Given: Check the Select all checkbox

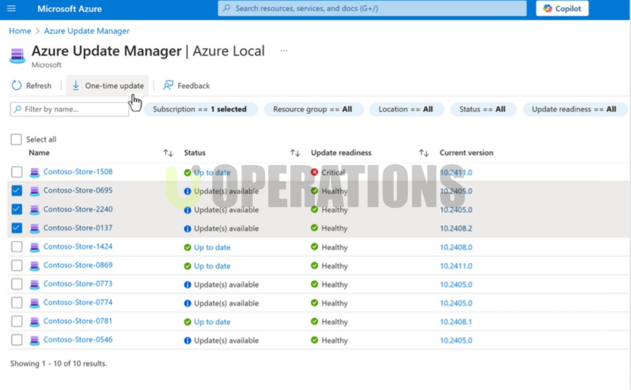Looking at the screenshot, I should click(x=16, y=140).
